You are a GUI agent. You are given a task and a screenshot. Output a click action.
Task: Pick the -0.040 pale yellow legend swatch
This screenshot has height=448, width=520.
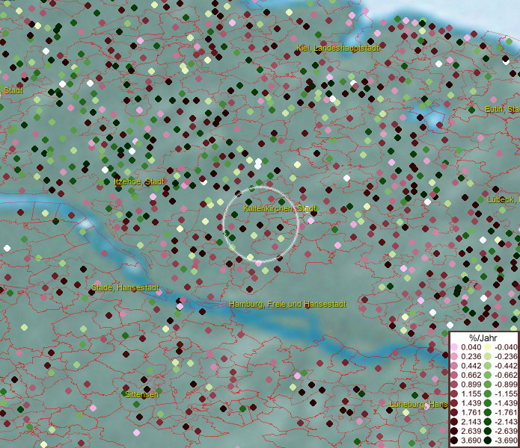pyautogui.click(x=488, y=347)
